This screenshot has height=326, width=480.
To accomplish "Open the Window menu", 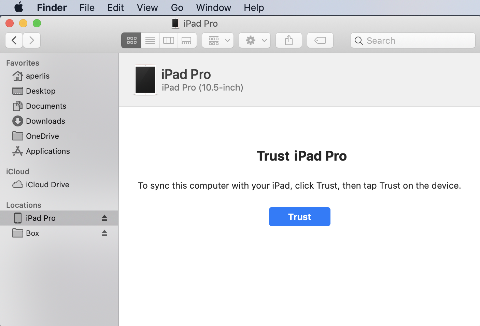I will (x=214, y=8).
